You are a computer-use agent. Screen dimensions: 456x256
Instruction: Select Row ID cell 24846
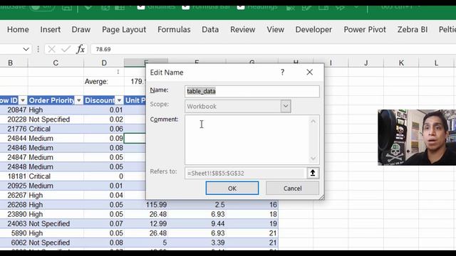coord(14,148)
